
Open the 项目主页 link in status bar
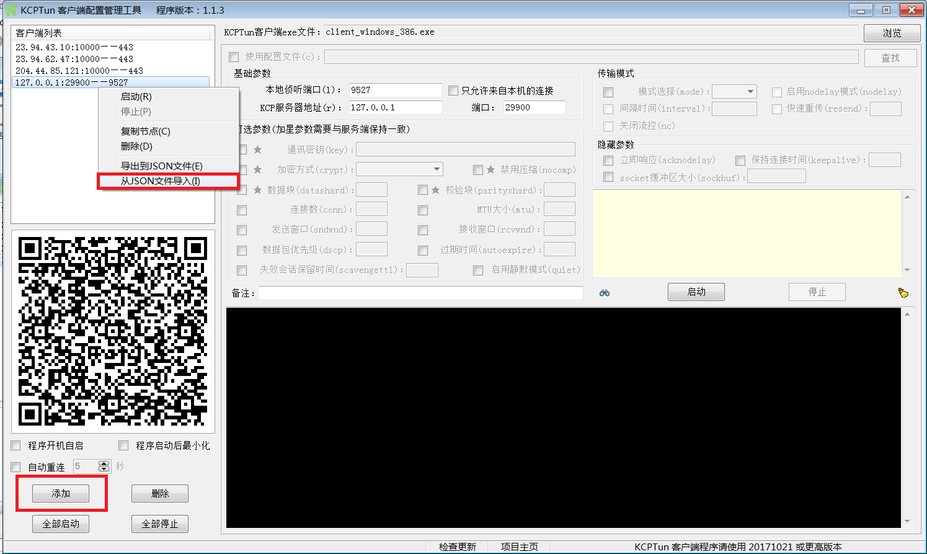[x=520, y=547]
